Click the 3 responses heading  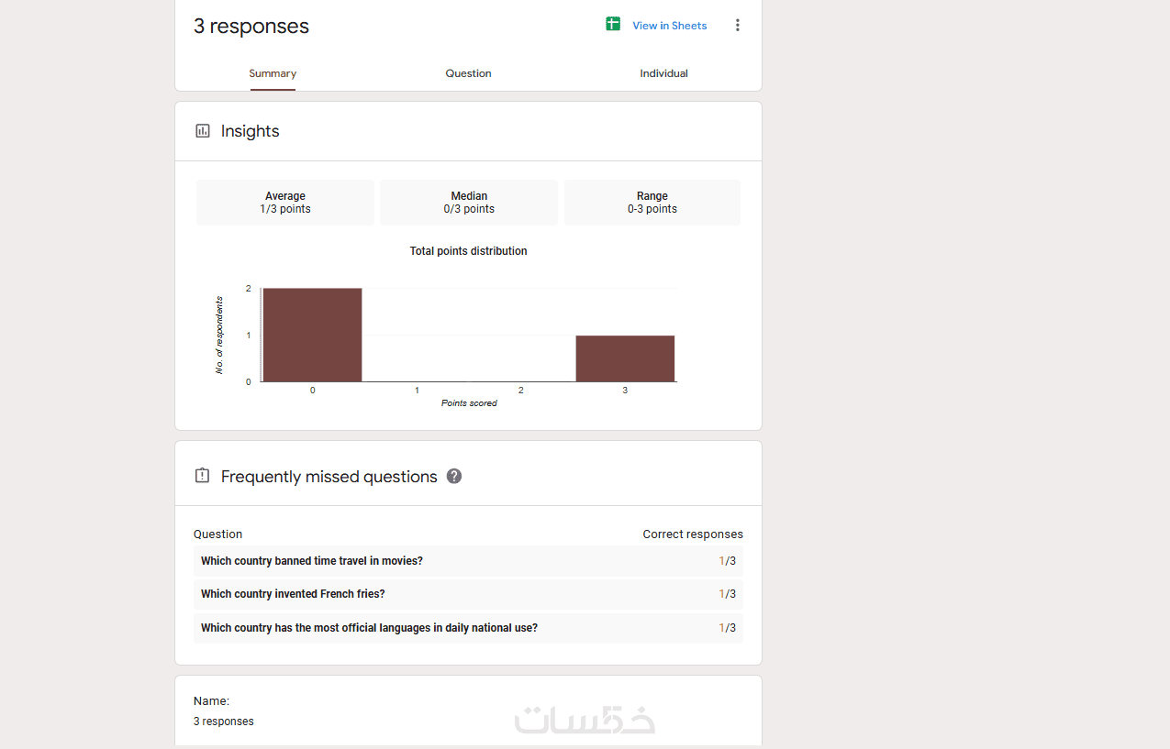tap(251, 27)
